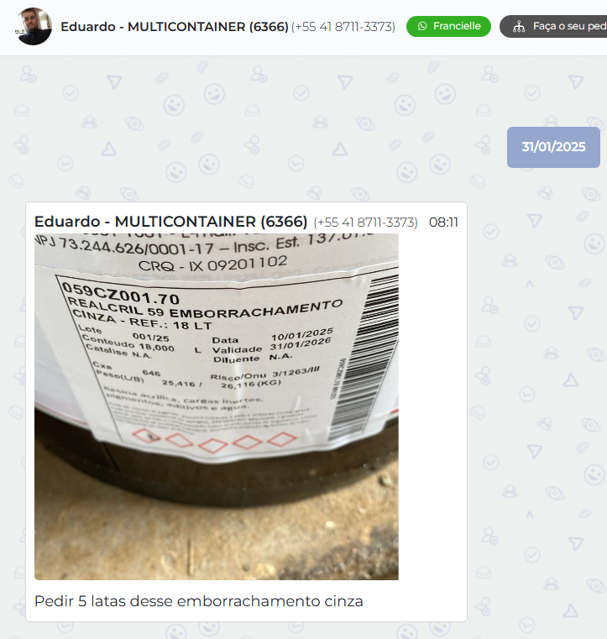Click the 059CZ001.70 product code in the image
The width and height of the screenshot is (607, 639).
click(x=121, y=293)
